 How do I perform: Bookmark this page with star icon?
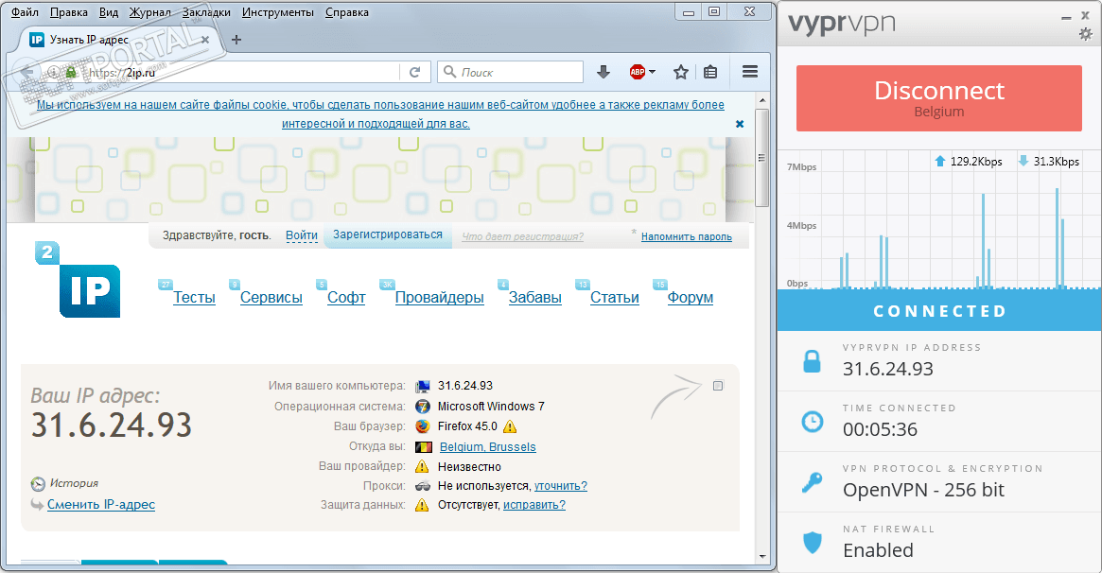pos(680,72)
